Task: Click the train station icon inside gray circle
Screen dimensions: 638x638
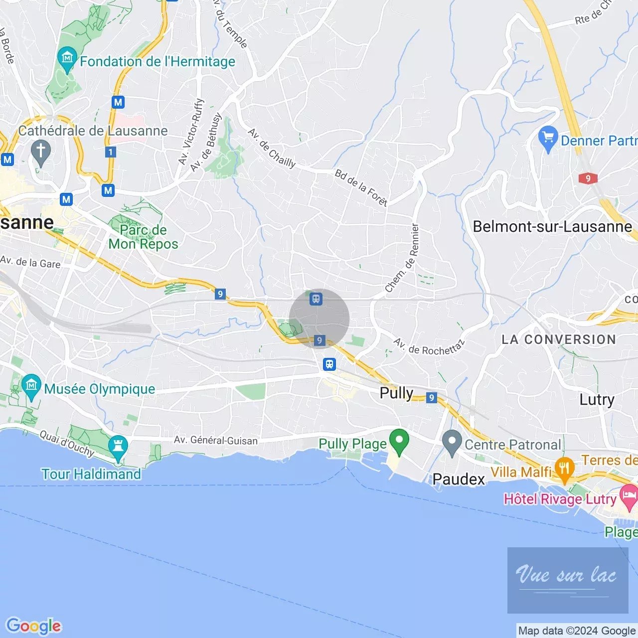Action: (x=316, y=299)
